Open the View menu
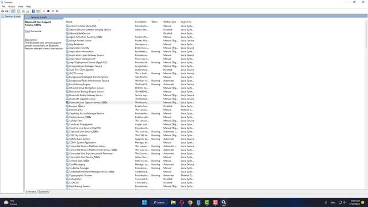The image size is (368, 207). pos(21,6)
